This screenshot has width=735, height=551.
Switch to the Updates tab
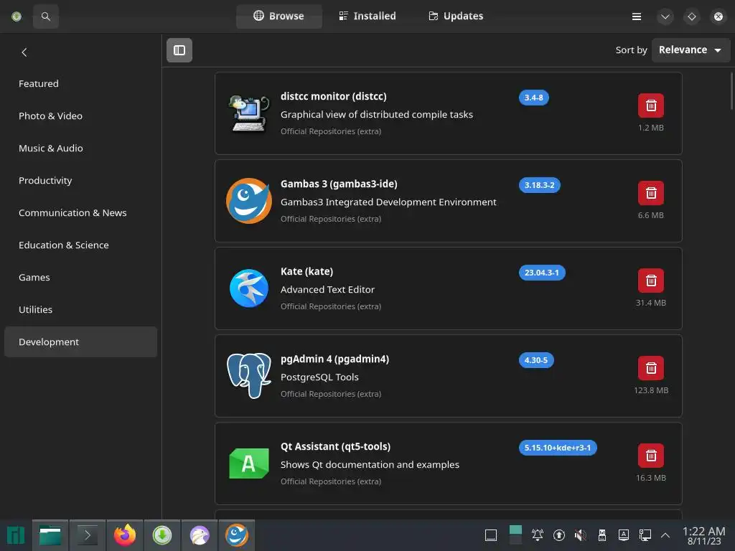[456, 16]
